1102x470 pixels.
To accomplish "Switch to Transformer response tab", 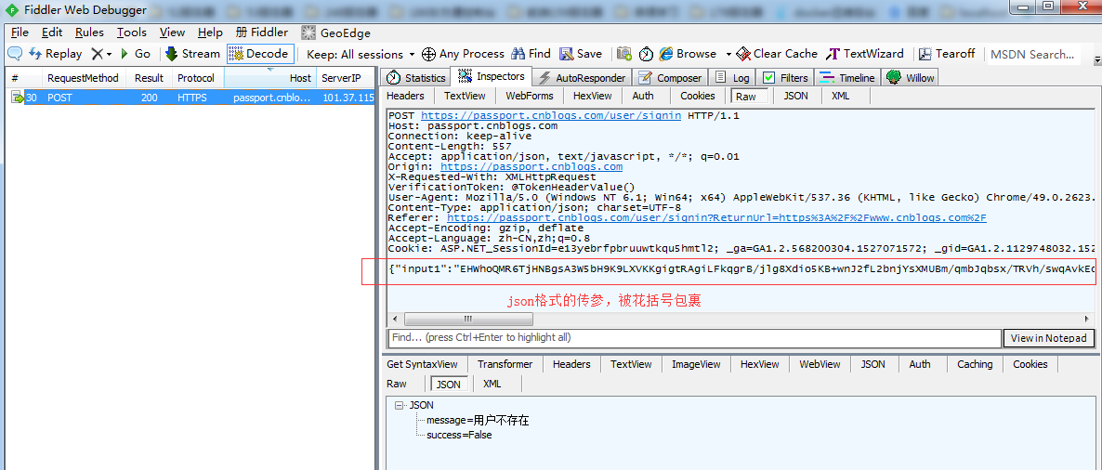I will (505, 364).
